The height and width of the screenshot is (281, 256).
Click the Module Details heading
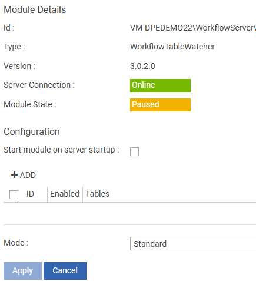click(35, 9)
